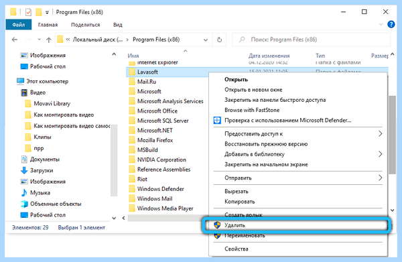The width and height of the screenshot is (402, 262).
Task: Expand the Предоставить доступ к submenu
Action: click(380, 133)
